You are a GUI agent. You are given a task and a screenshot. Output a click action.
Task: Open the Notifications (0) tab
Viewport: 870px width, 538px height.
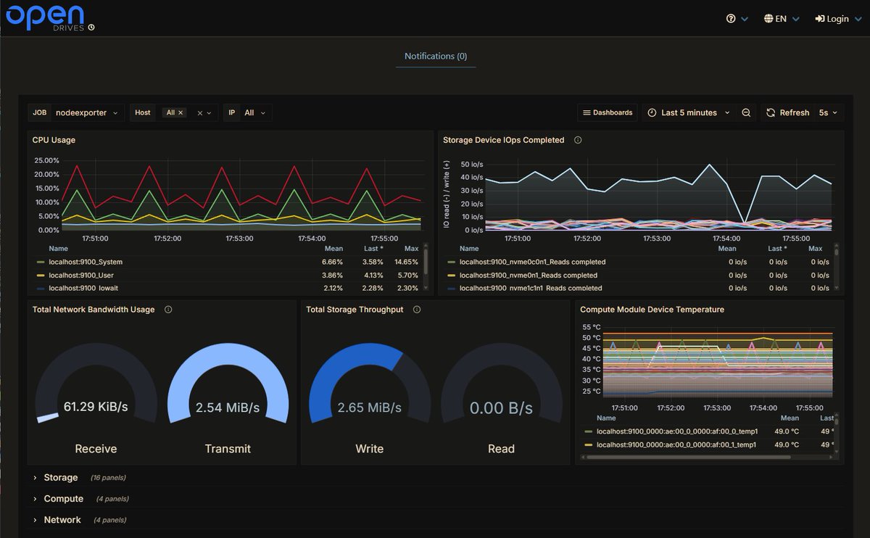click(436, 56)
